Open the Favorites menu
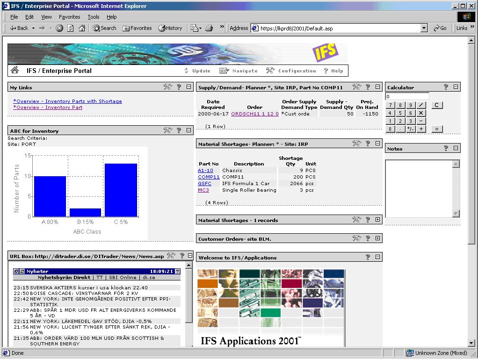The height and width of the screenshot is (359, 478). point(70,17)
